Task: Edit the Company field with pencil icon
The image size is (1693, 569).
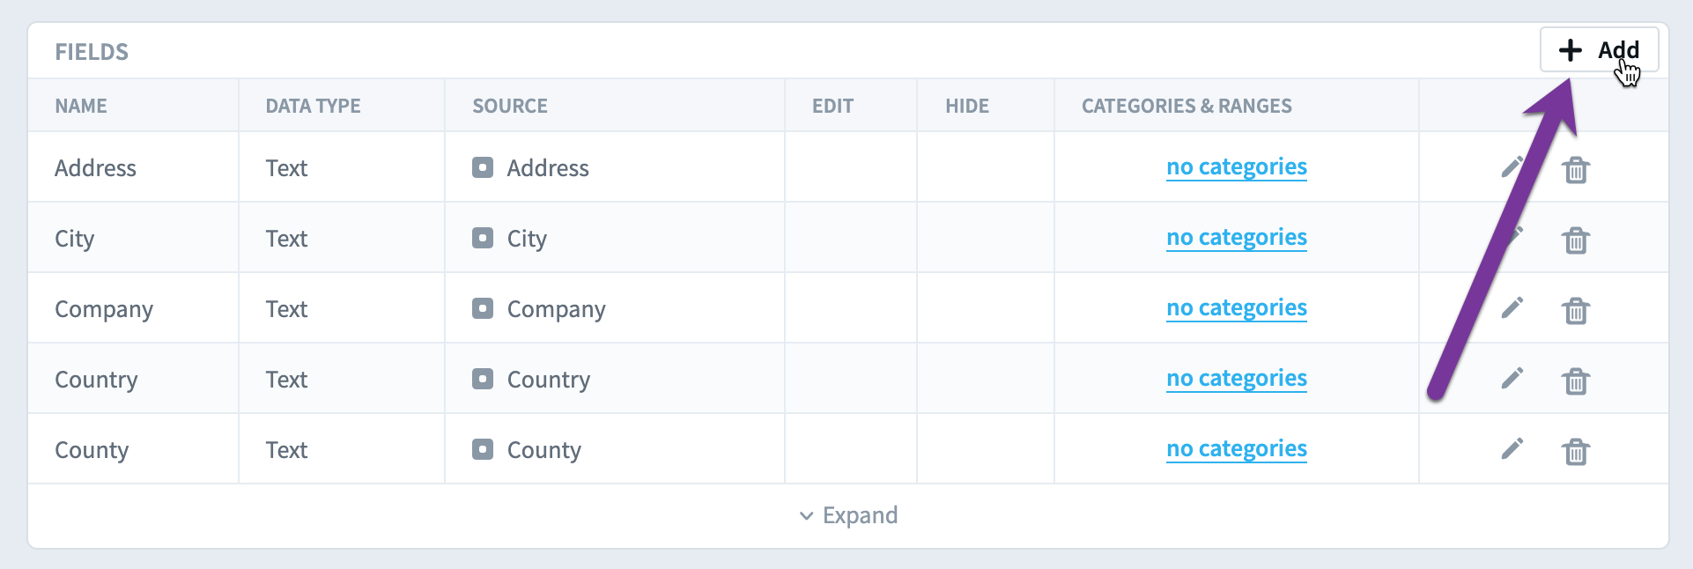Action: click(x=1512, y=307)
